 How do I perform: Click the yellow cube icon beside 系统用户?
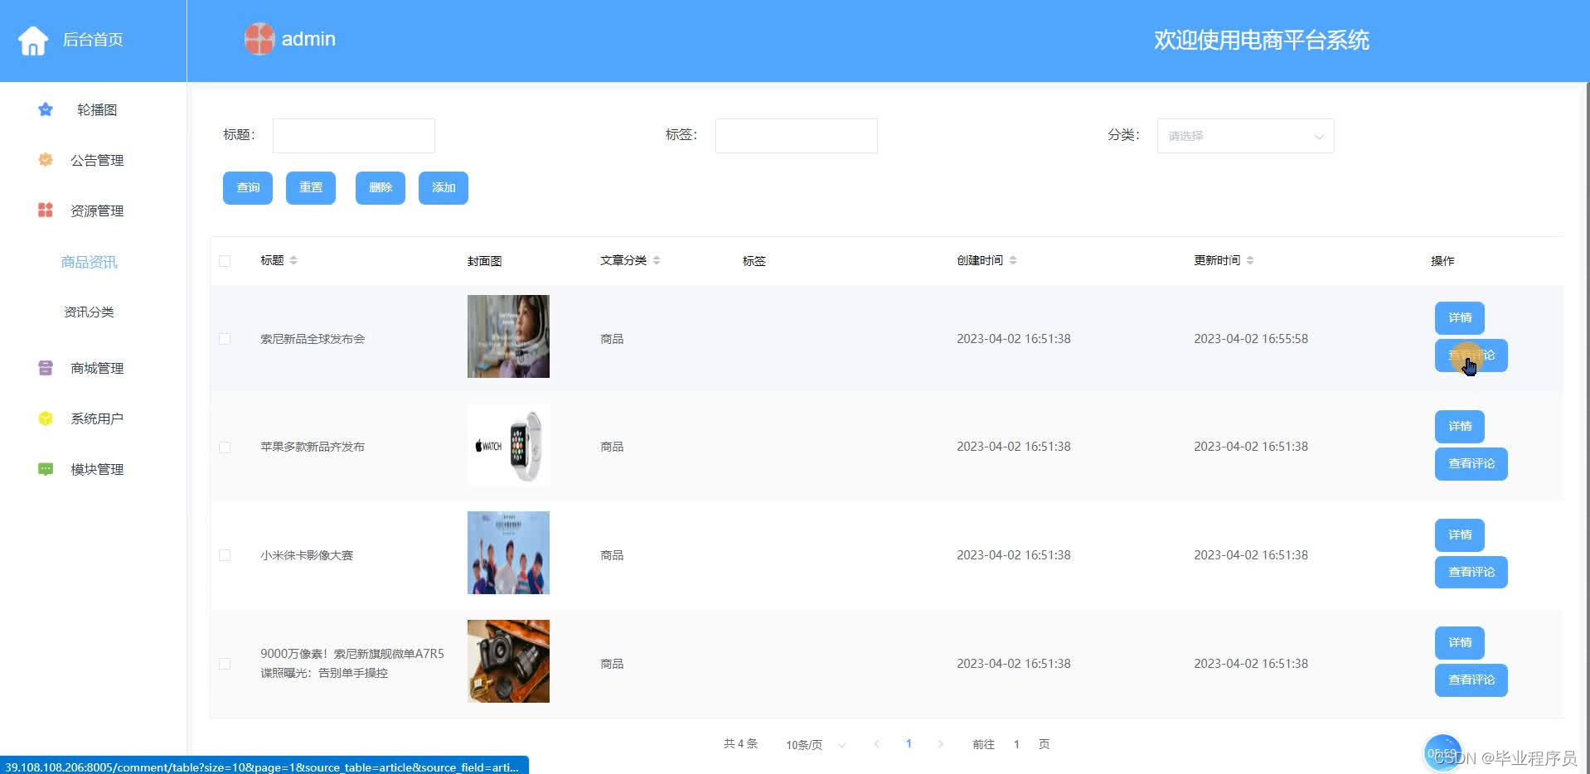46,418
